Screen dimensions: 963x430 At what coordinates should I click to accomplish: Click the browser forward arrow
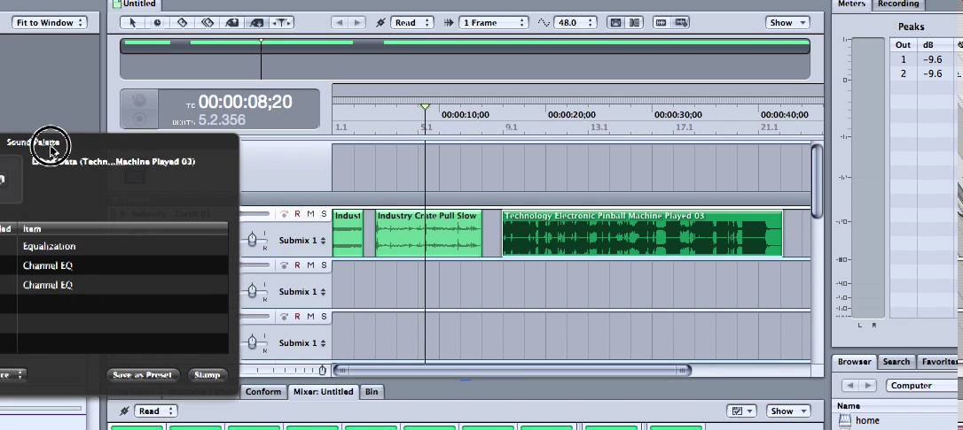(x=868, y=385)
